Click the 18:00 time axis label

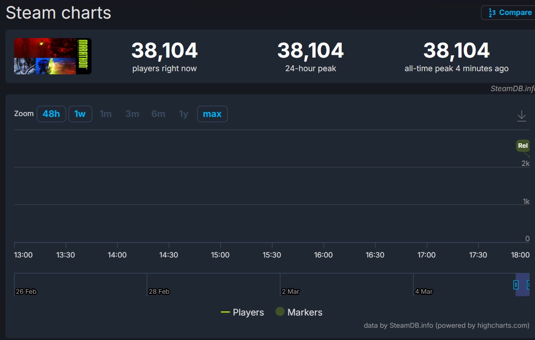[520, 255]
